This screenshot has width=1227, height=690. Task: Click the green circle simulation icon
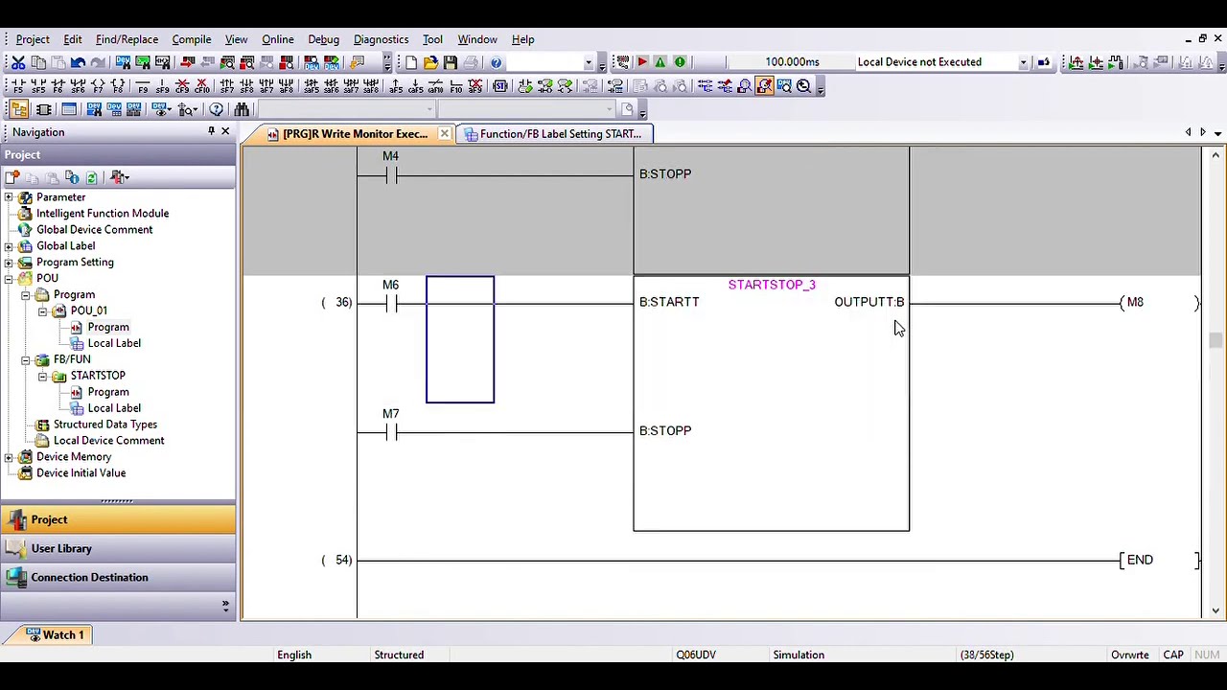coord(680,62)
